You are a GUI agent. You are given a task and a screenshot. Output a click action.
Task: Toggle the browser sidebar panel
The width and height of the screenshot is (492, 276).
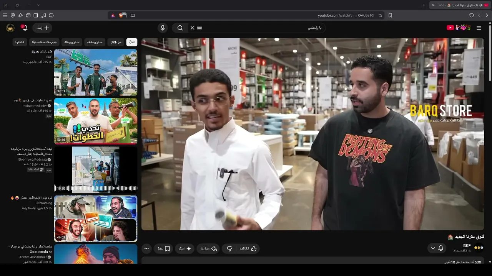coord(36,15)
